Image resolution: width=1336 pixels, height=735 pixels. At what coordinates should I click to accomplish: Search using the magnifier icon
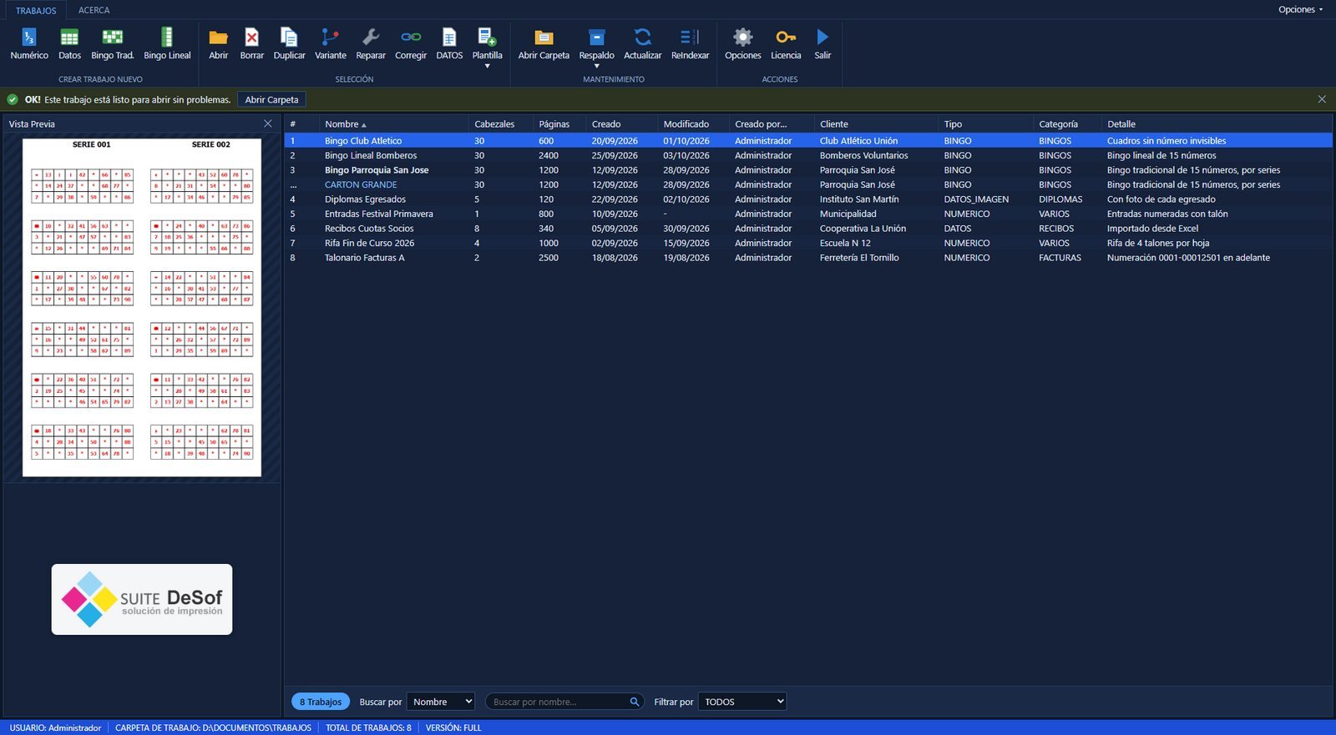(635, 702)
